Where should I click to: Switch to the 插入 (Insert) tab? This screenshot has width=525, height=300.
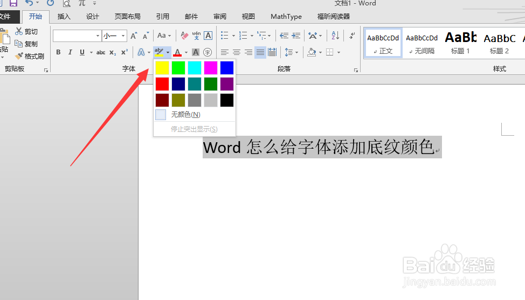click(x=64, y=16)
